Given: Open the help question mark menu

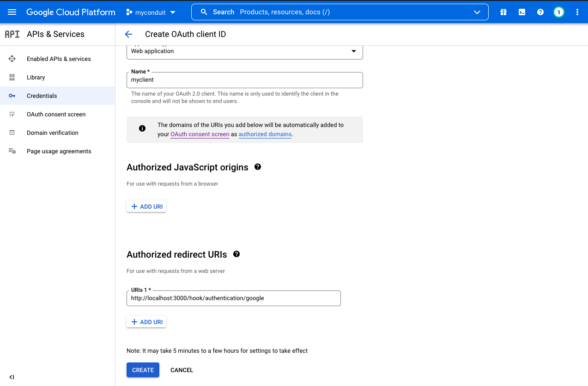Looking at the screenshot, I should coord(540,12).
